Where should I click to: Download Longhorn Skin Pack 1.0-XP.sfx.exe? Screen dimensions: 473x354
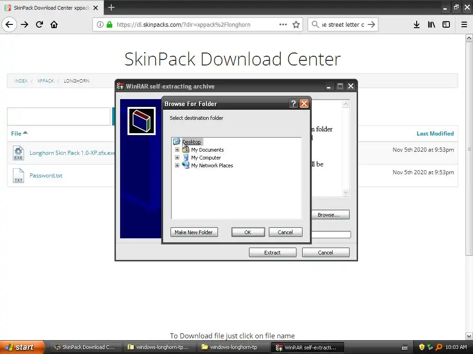[x=72, y=153]
